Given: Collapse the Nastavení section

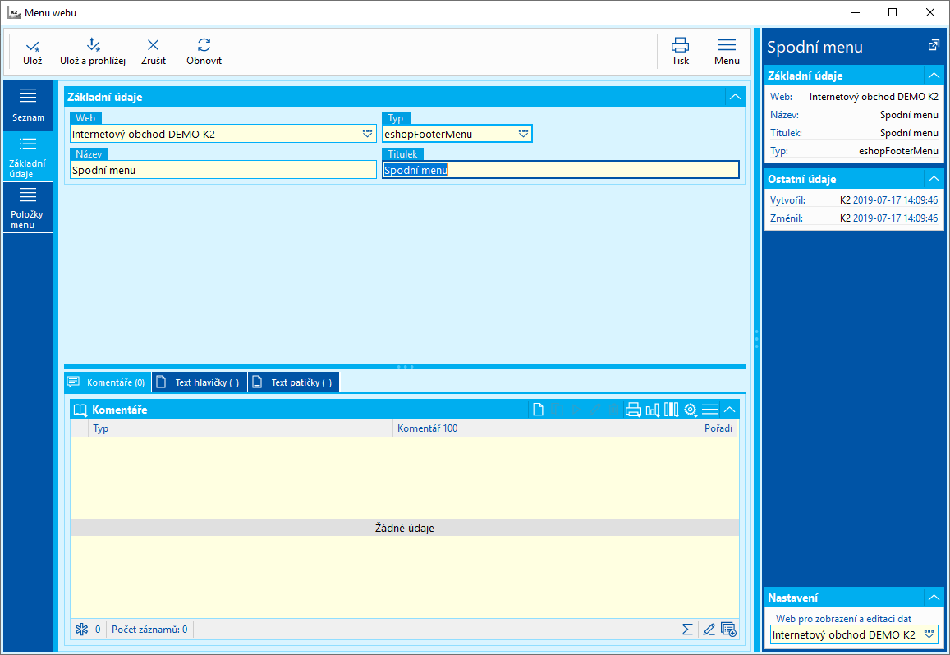Looking at the screenshot, I should tap(934, 598).
